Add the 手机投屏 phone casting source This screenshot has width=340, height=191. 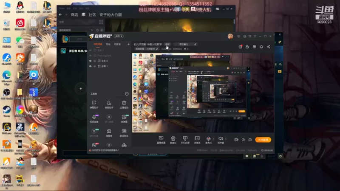(185, 140)
